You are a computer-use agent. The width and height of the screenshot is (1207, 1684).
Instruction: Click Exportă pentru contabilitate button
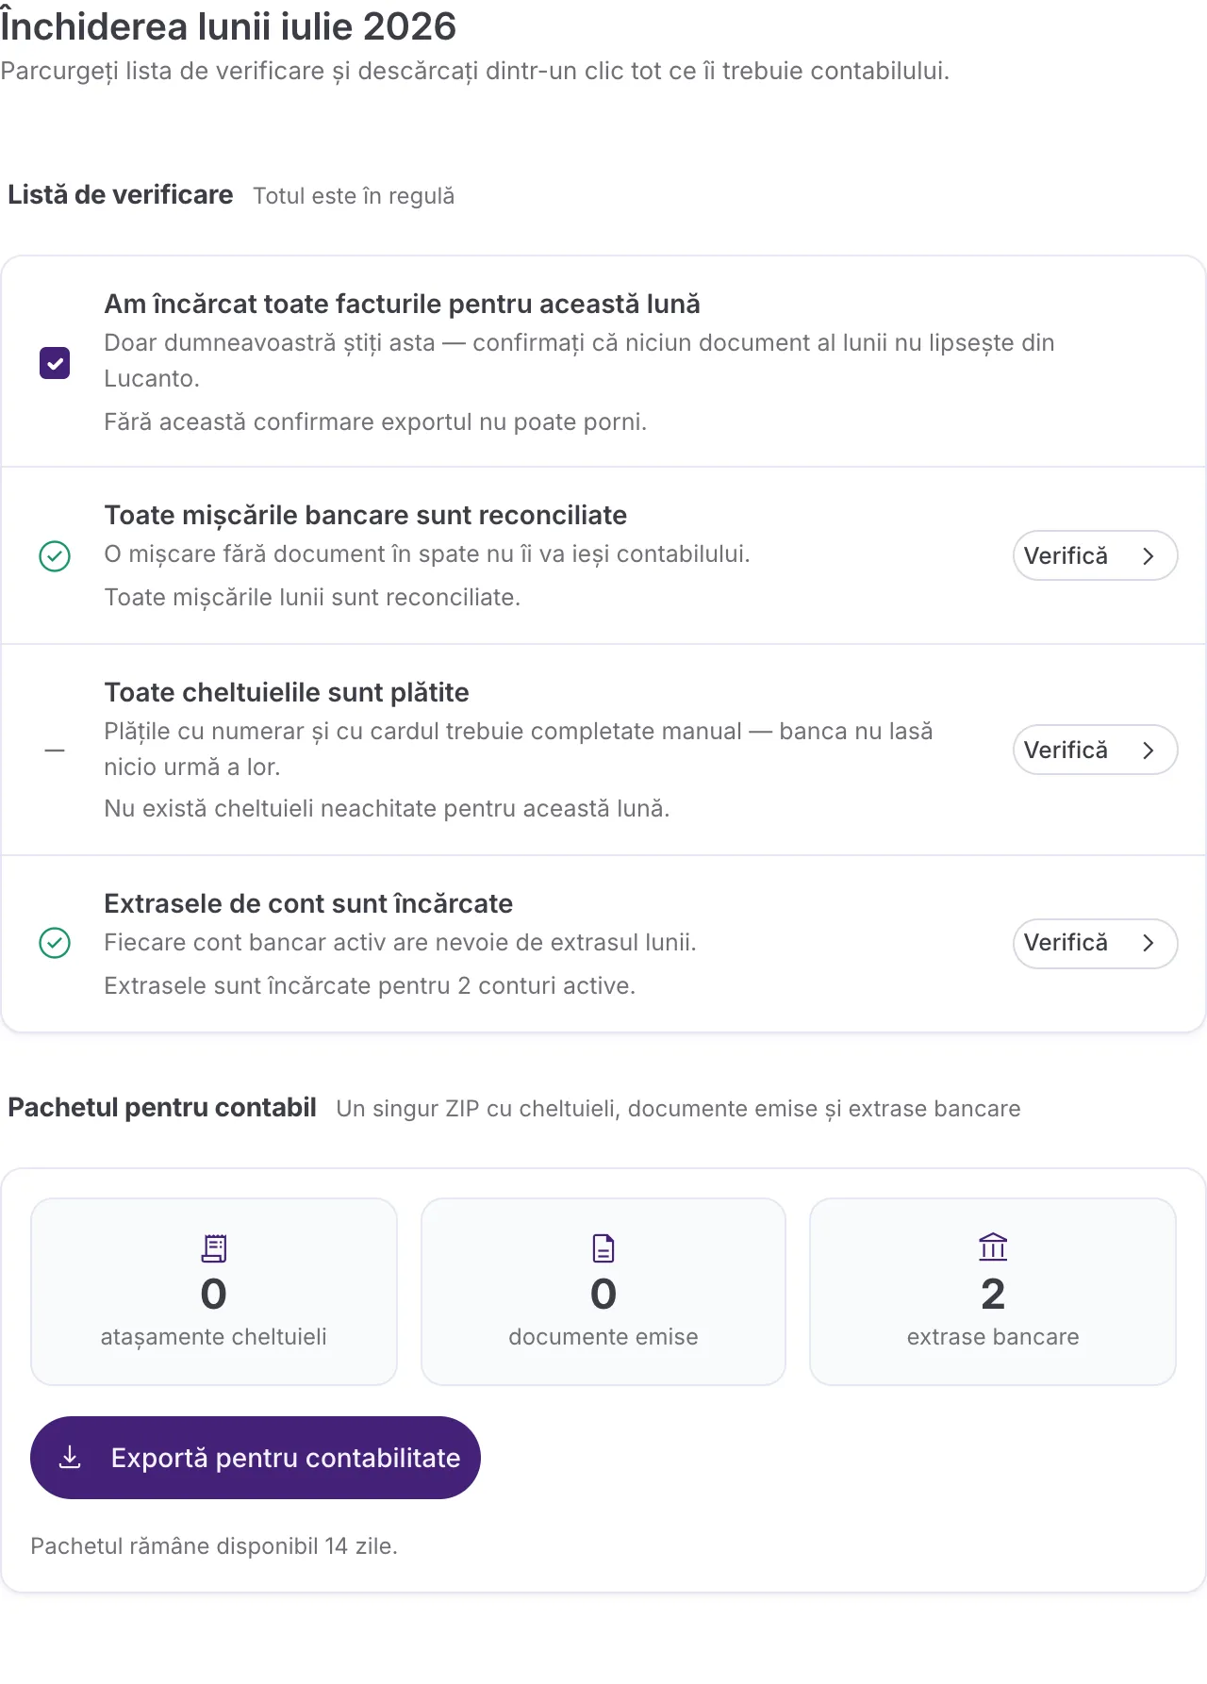tap(256, 1458)
